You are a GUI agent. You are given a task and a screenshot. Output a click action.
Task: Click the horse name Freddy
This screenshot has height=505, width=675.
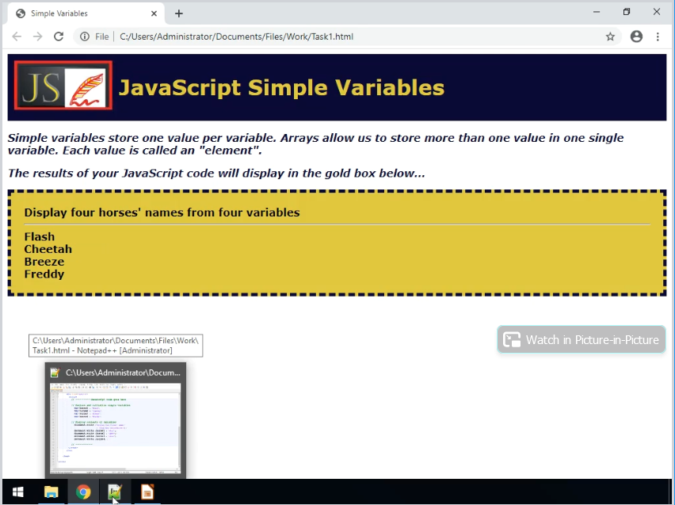44,274
